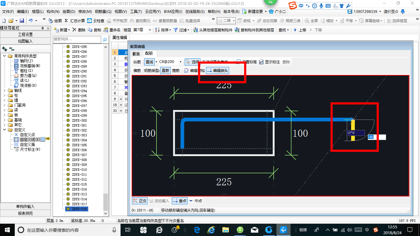
Task: Open the 楼层 第7层 floor dropdown
Action: 150,30
